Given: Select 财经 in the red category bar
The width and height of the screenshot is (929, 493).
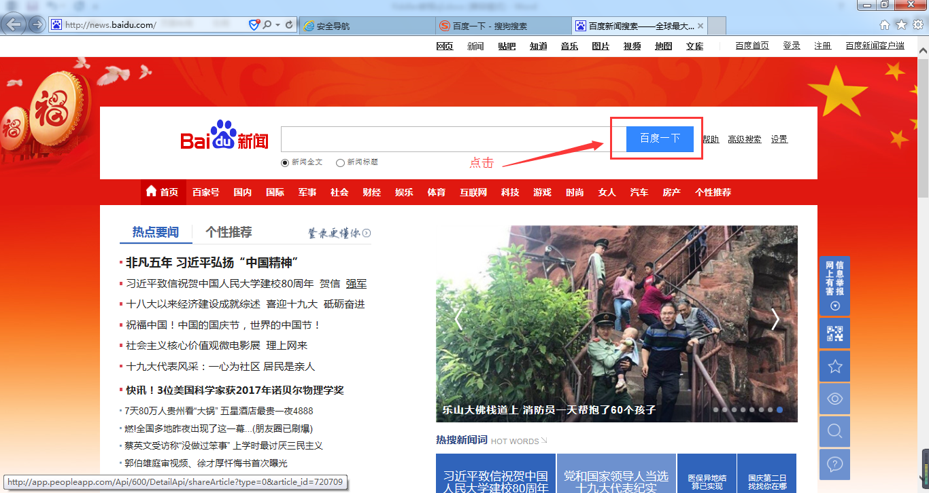Looking at the screenshot, I should click(372, 192).
